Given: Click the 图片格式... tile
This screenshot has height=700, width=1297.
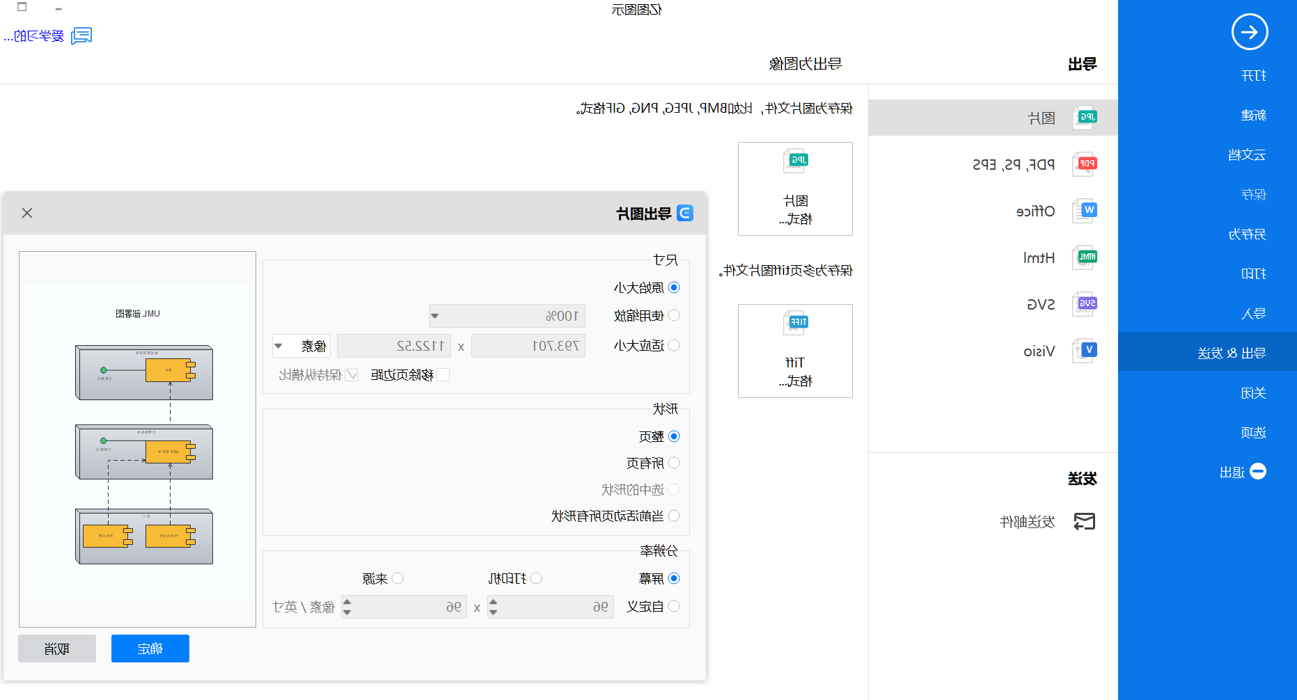Looking at the screenshot, I should (795, 189).
